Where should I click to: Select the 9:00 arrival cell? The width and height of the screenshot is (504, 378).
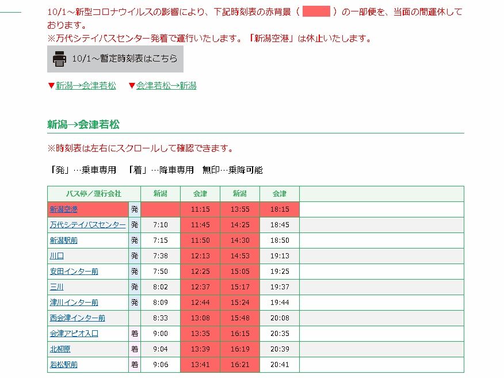161,334
